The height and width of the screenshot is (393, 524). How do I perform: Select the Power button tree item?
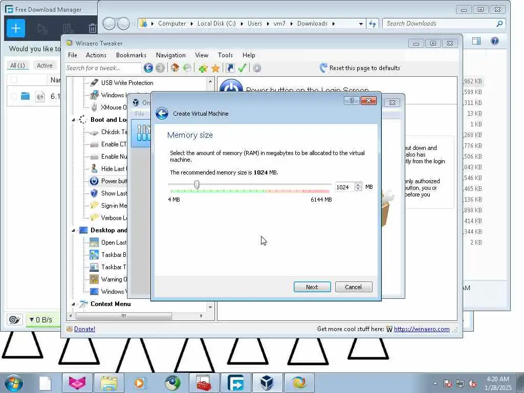tap(114, 181)
